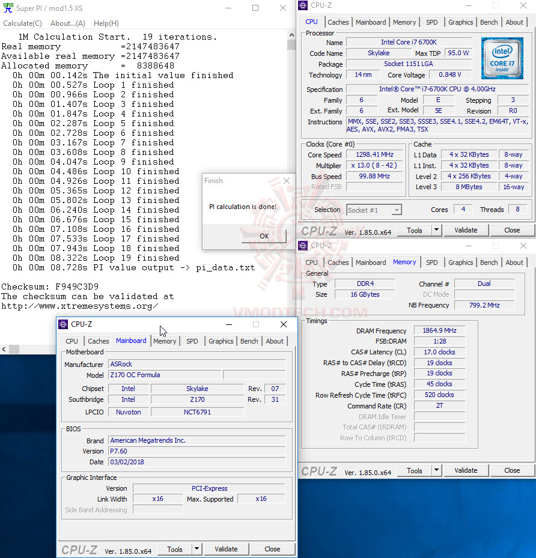Screen dimensions: 536x558
Task: Minimize the Mainboard CPU-Z window
Action: click(x=229, y=324)
